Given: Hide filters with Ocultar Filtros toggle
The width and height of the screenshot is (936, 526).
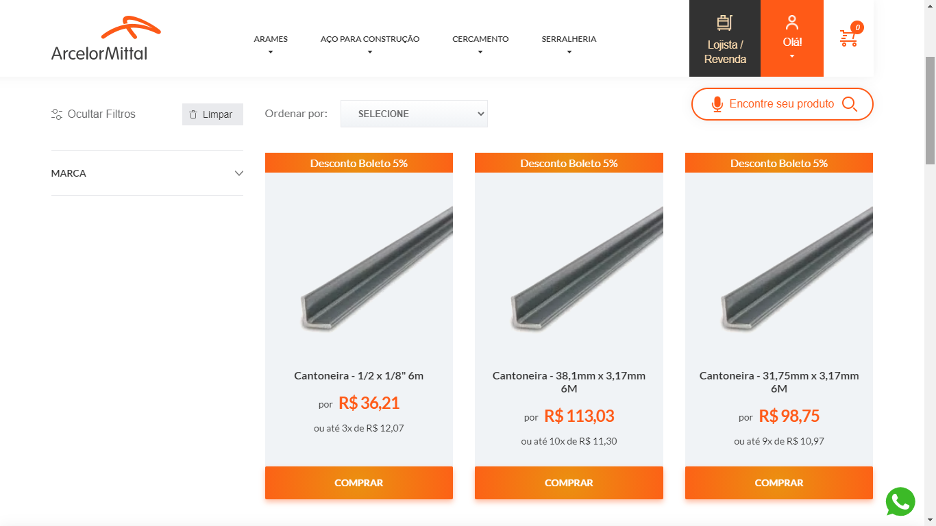Looking at the screenshot, I should 94,114.
